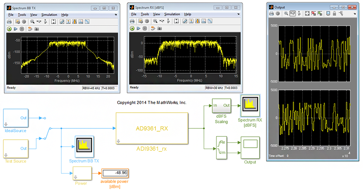Select the IdealSource block
Viewport: 363px width, 191px height.
[16, 118]
